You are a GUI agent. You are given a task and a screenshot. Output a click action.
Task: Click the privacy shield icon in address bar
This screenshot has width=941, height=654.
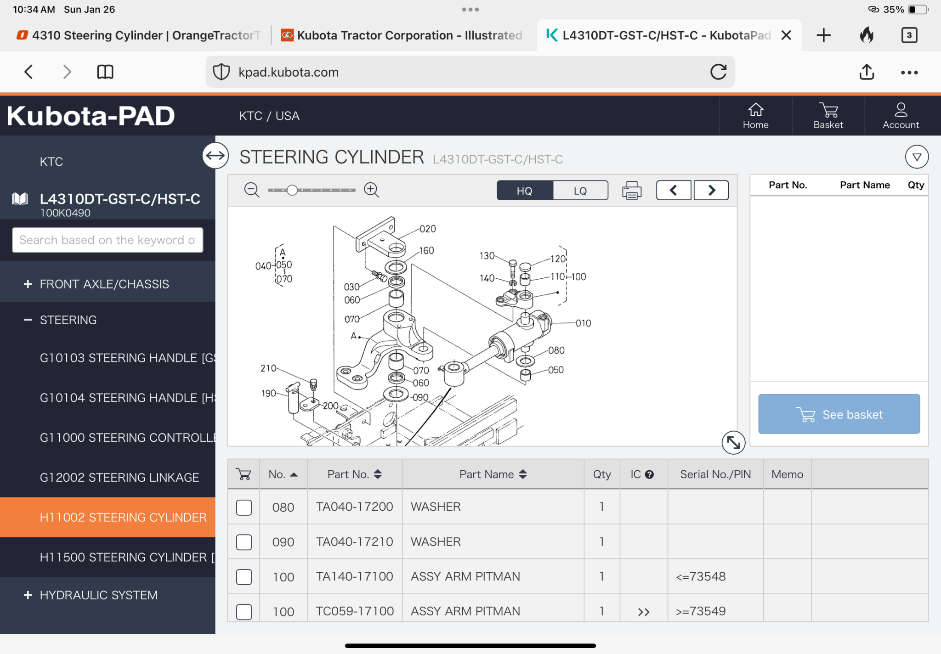click(221, 72)
